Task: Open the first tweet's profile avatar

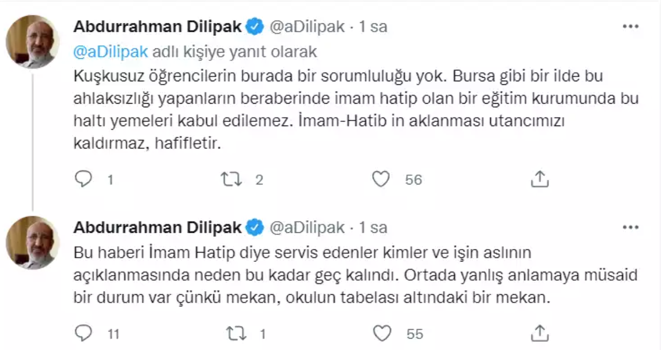Action: [x=32, y=42]
